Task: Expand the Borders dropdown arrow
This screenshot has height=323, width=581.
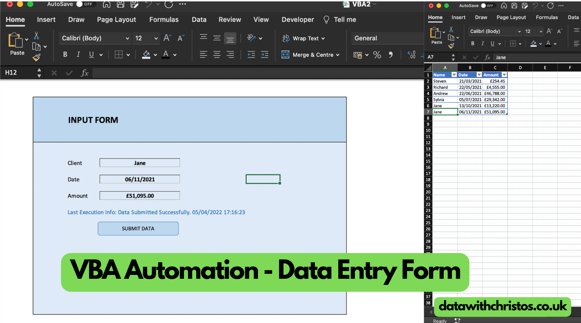Action: coord(128,55)
